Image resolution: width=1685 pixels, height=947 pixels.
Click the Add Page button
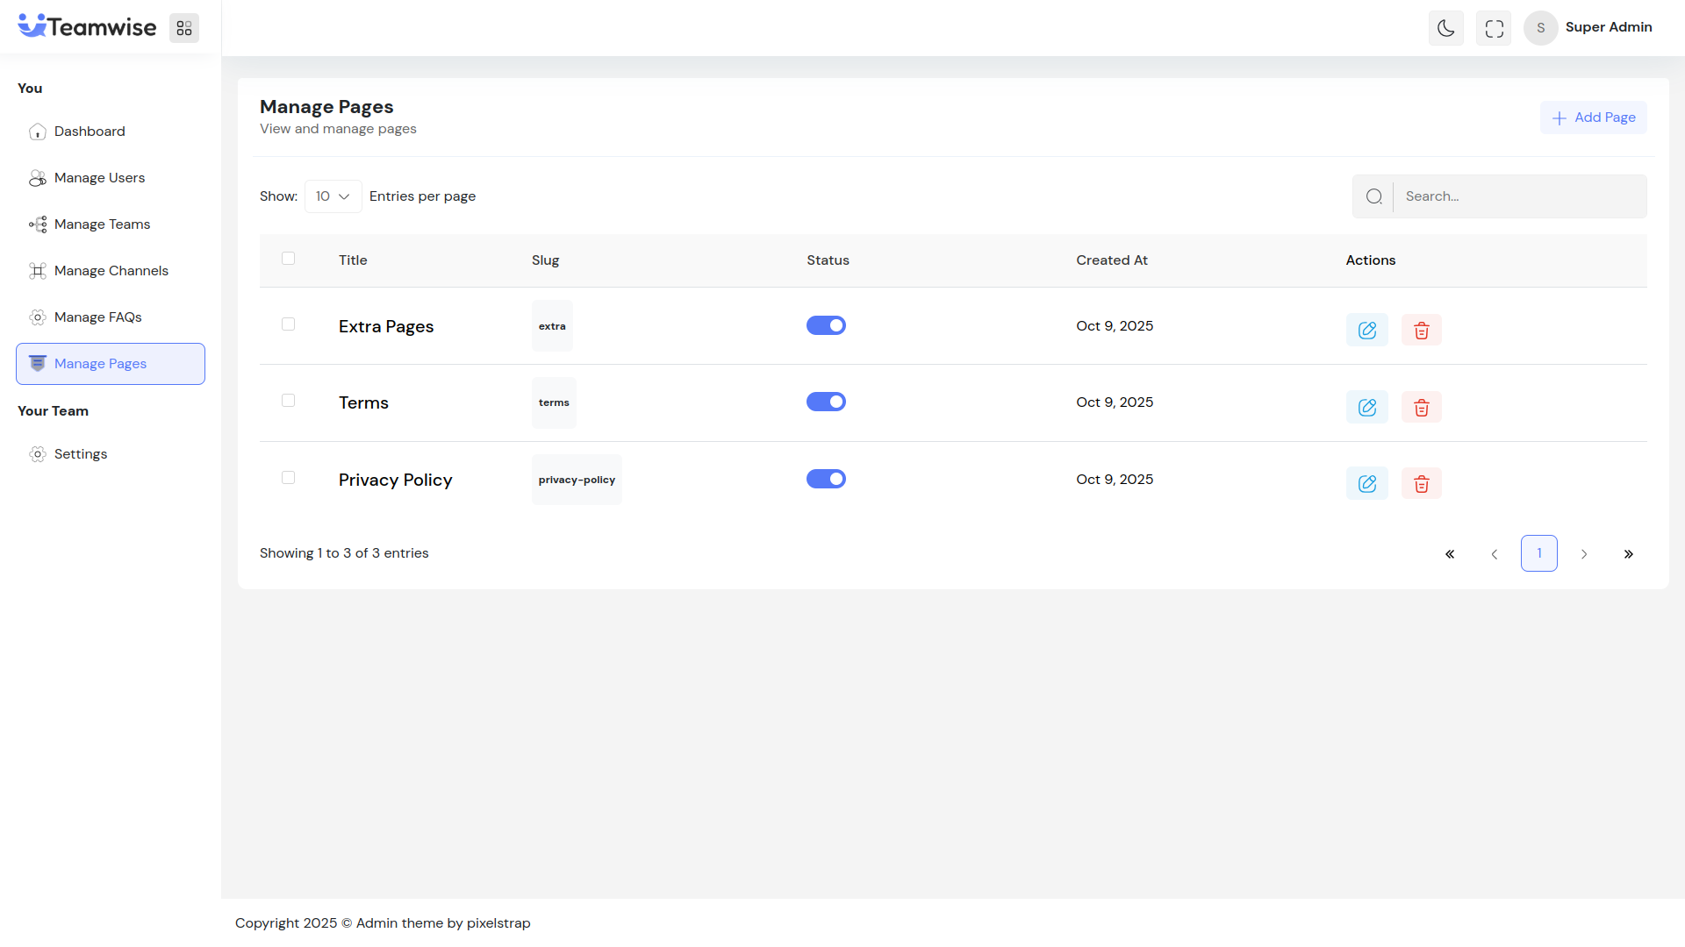tap(1593, 117)
